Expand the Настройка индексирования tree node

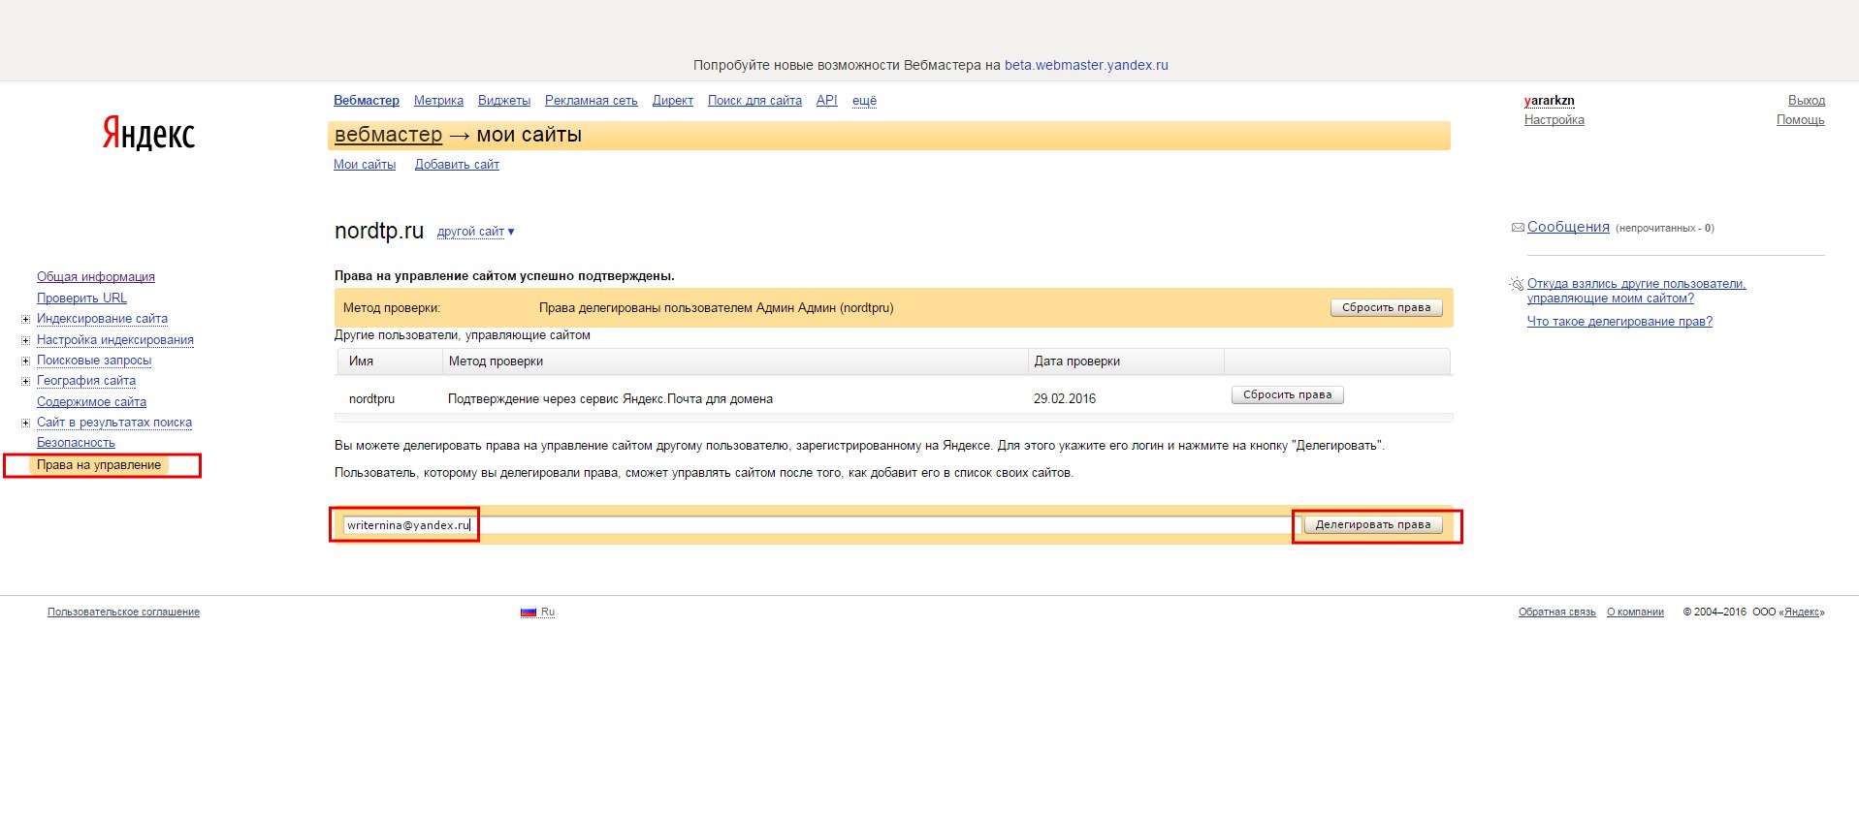[26, 340]
